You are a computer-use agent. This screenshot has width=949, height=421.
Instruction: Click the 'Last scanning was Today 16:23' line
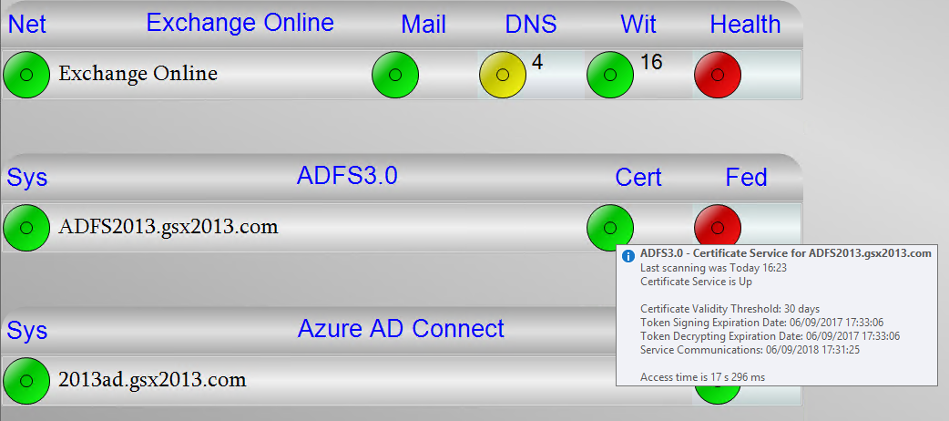[713, 267]
